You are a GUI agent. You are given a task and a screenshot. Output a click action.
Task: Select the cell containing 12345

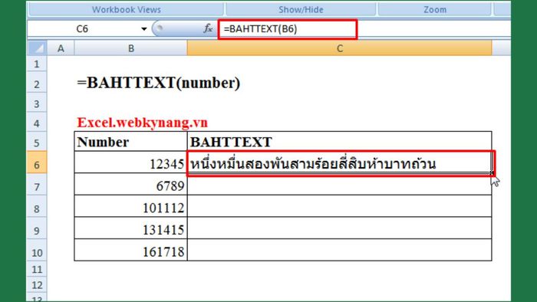coord(131,162)
